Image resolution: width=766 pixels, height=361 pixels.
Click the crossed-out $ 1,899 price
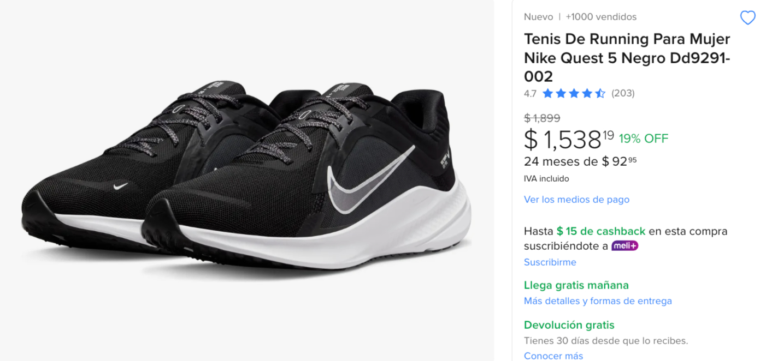point(541,118)
